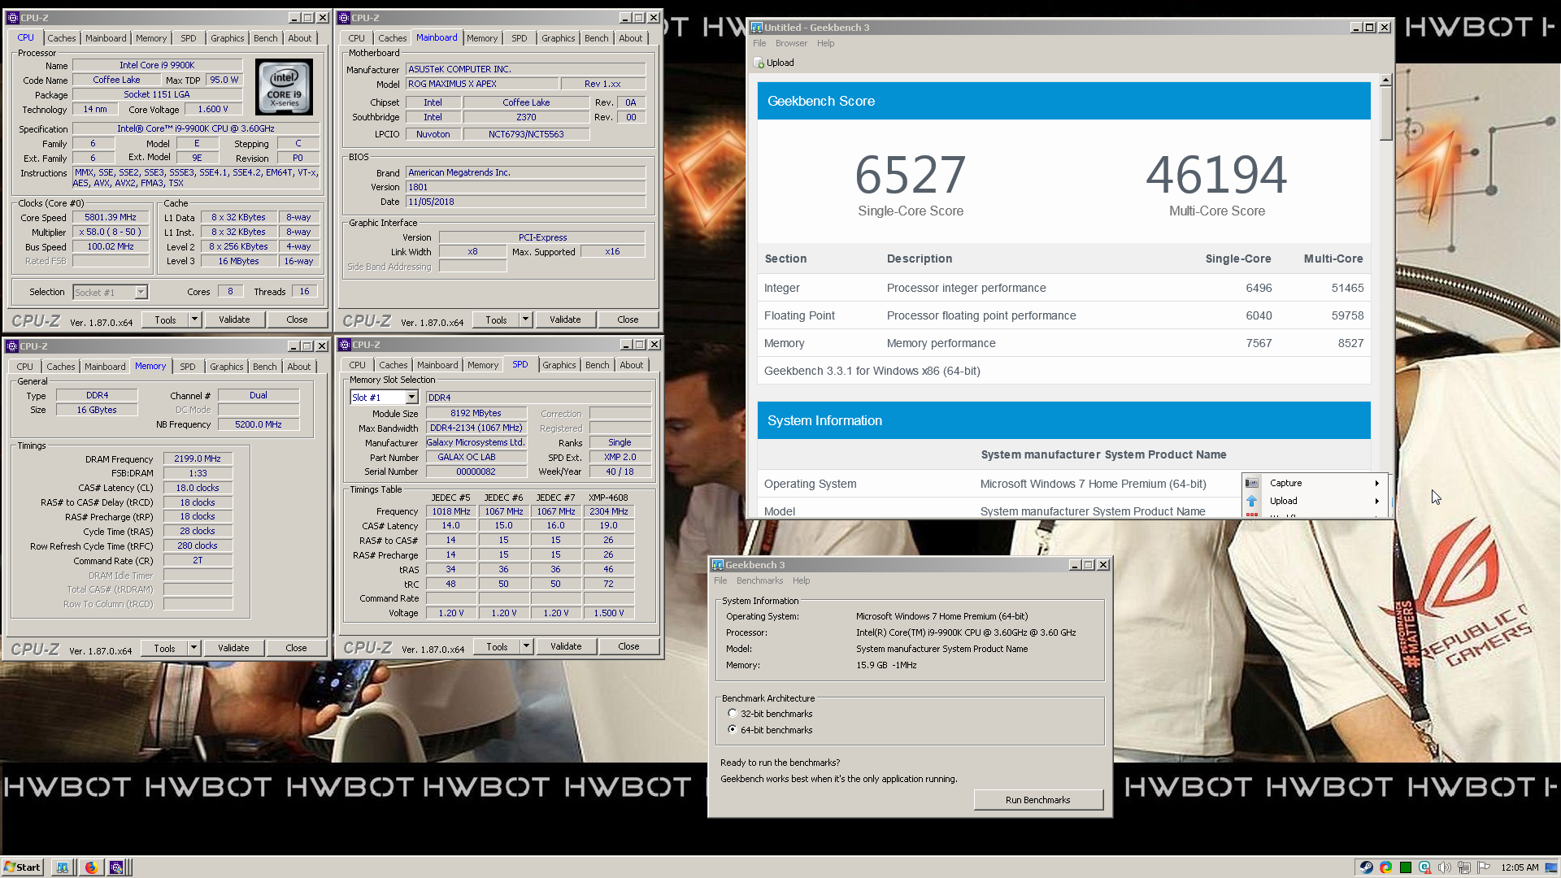Image resolution: width=1561 pixels, height=878 pixels.
Task: Click the title bar icon of CPU-Z Memory window
Action: (x=12, y=346)
